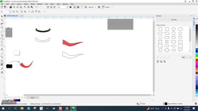Click the Zoom In magnifier icon
This screenshot has width=198, height=111.
14,12
